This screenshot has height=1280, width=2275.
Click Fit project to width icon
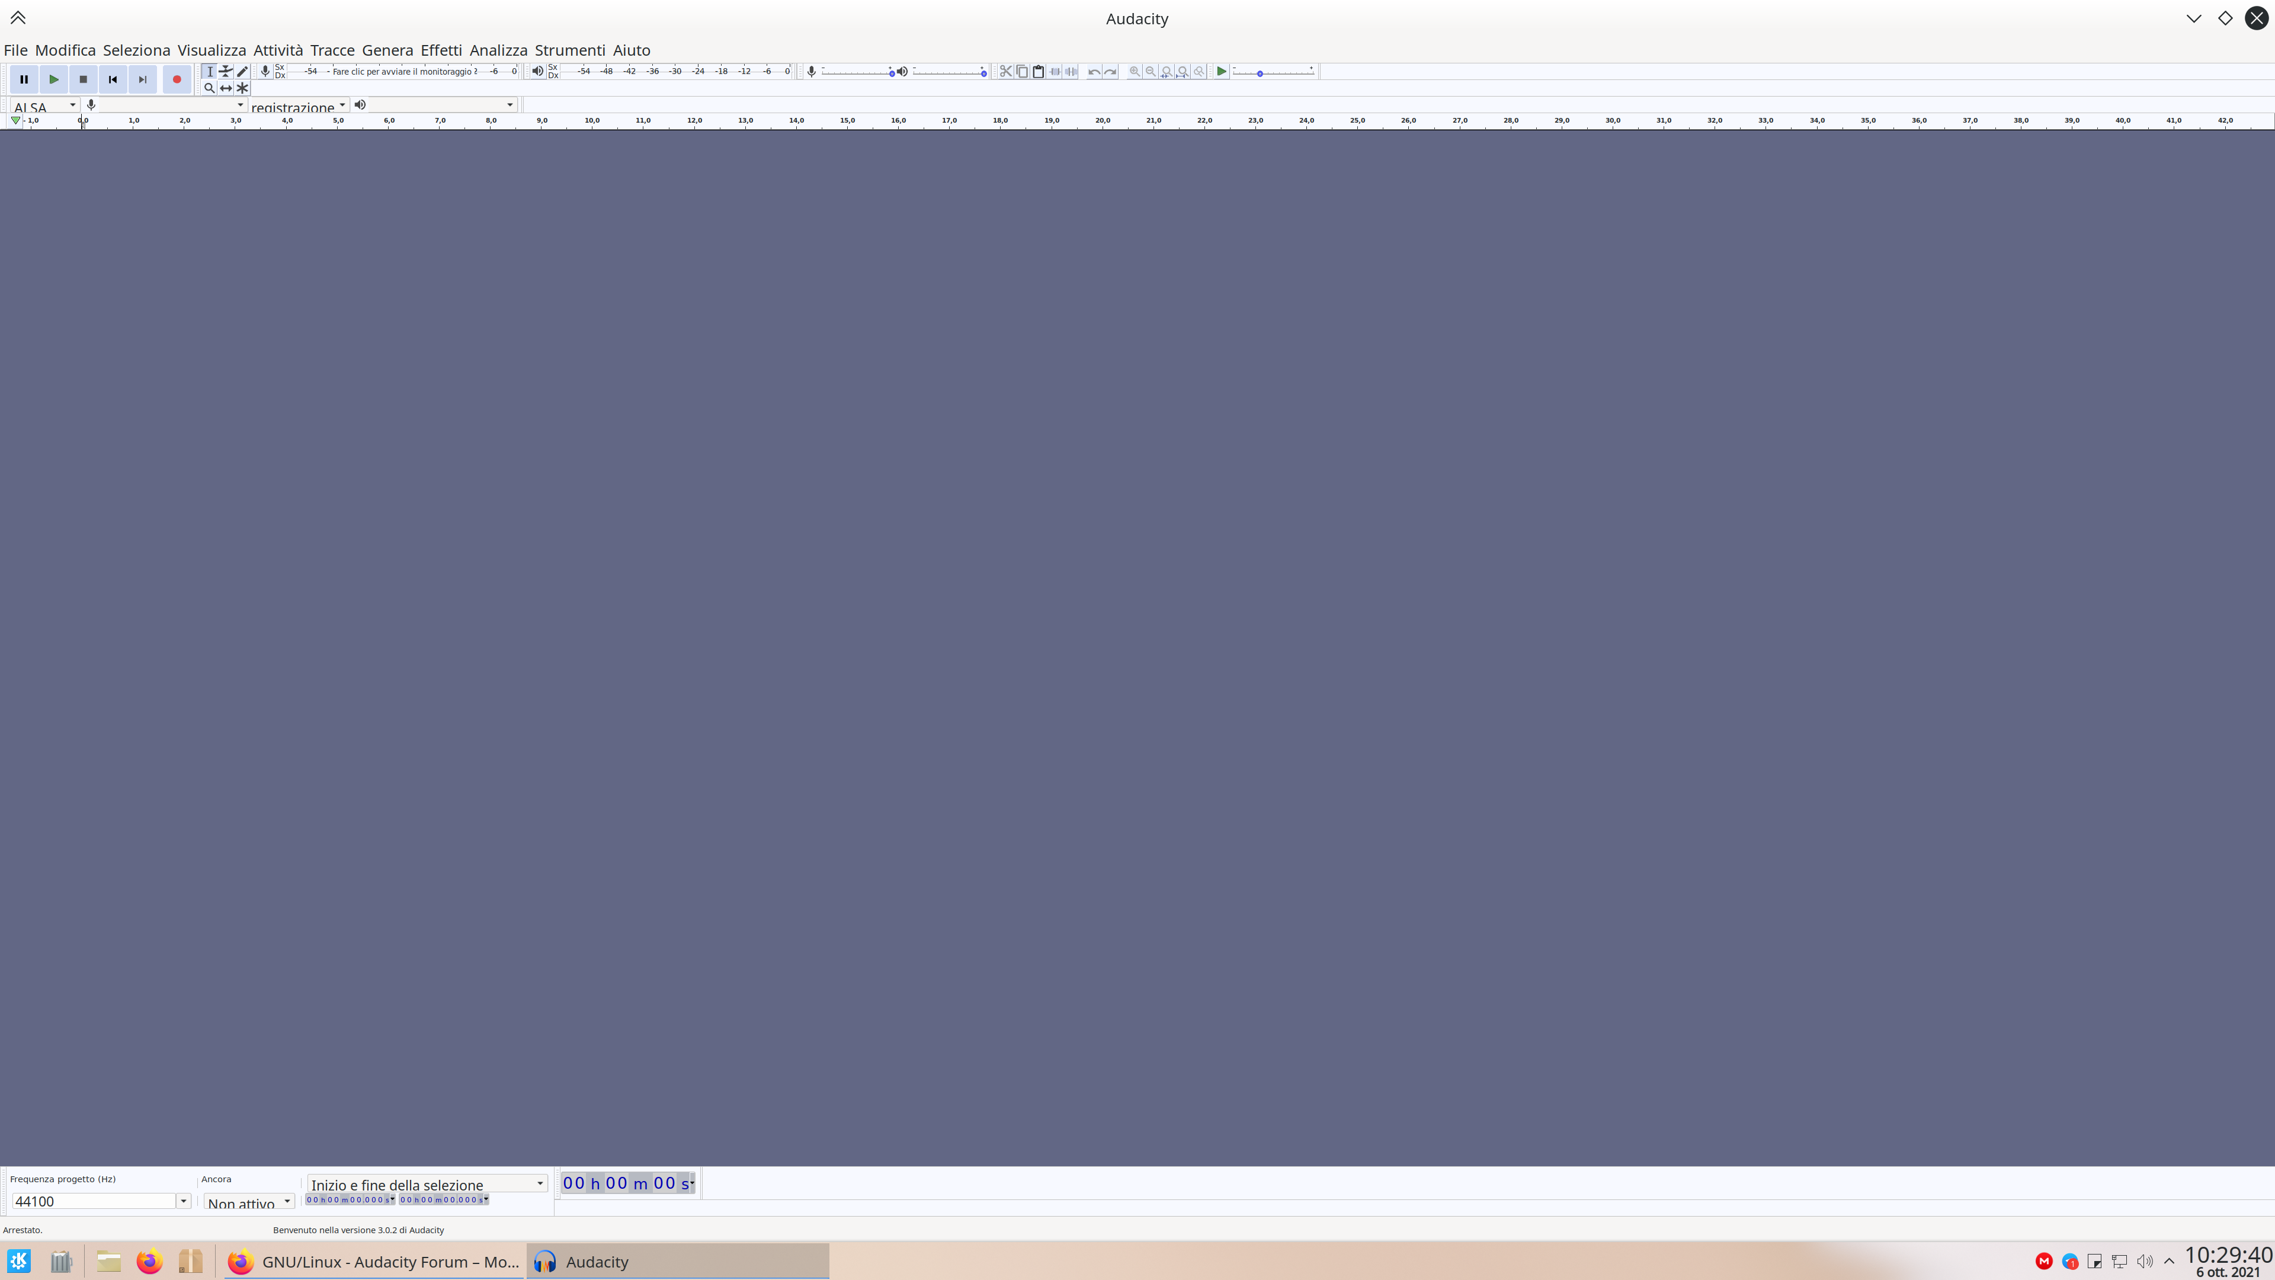1183,72
